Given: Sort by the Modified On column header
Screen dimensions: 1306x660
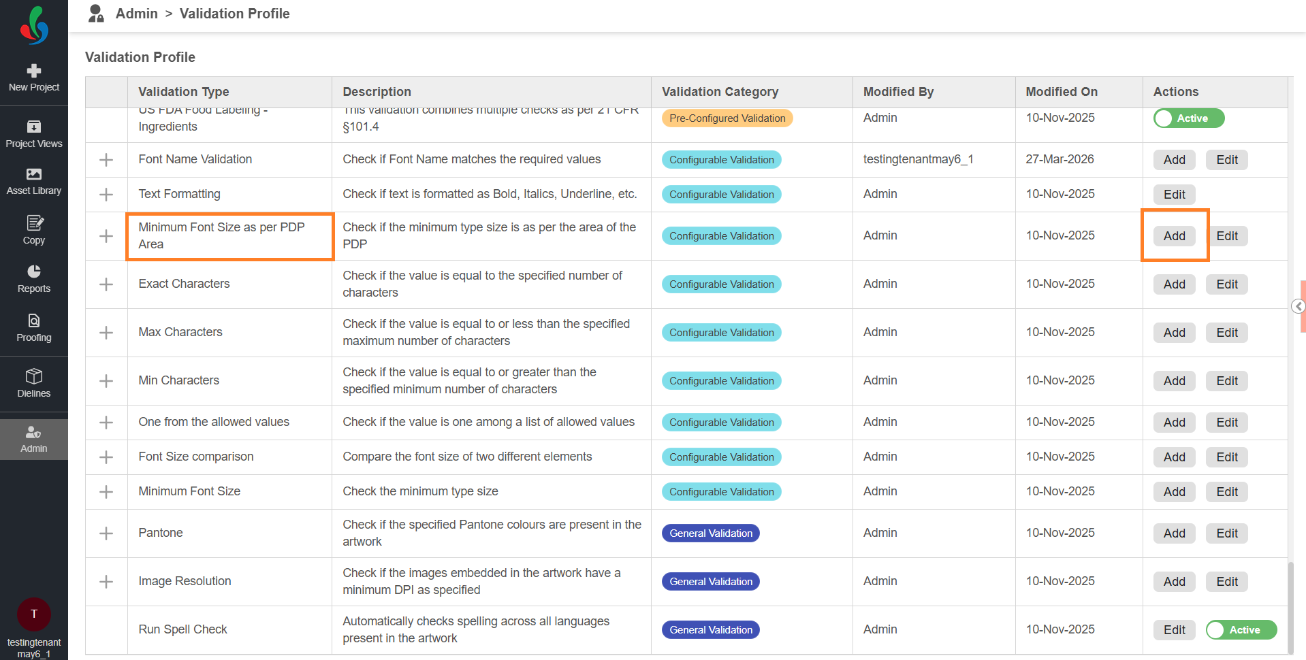Looking at the screenshot, I should 1061,92.
